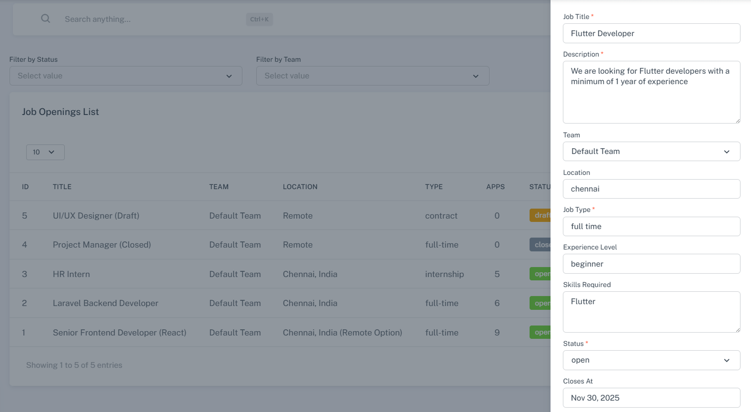Open the Closes At date field

coord(651,398)
